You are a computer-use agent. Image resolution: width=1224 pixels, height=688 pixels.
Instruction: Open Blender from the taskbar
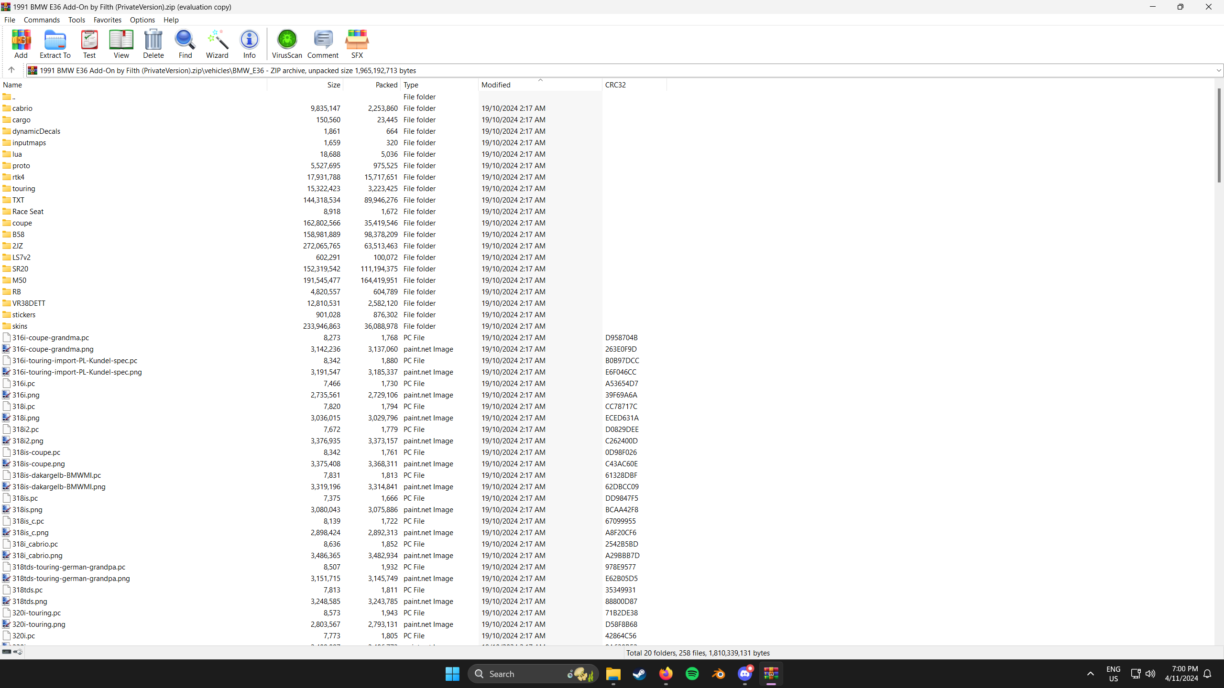[x=718, y=674]
